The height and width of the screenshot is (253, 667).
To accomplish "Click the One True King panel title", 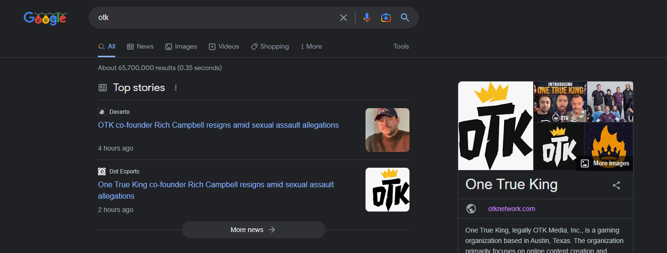I will 511,184.
